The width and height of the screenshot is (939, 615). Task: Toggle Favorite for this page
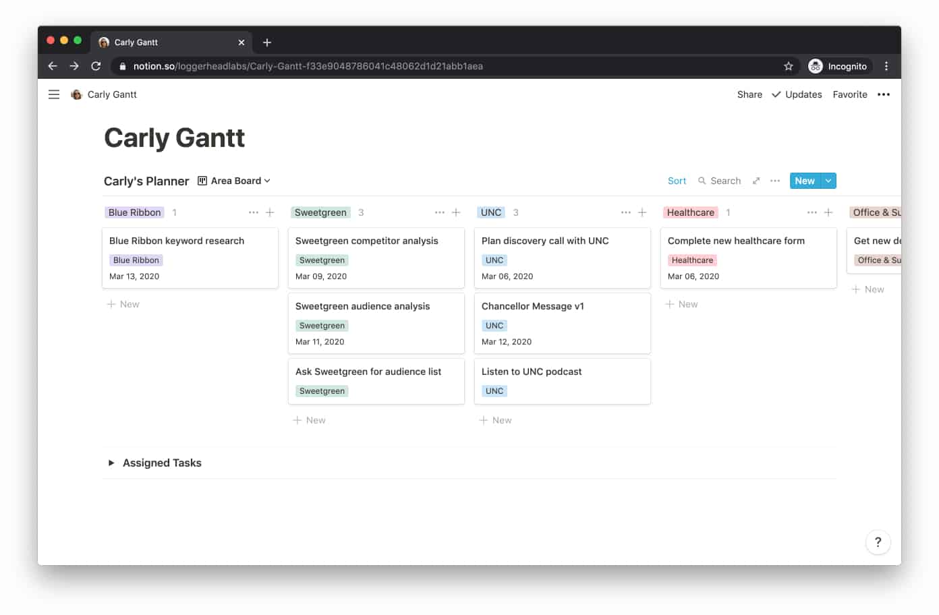click(x=849, y=94)
